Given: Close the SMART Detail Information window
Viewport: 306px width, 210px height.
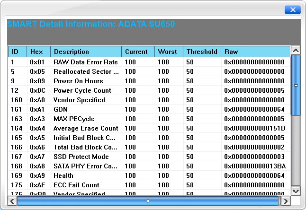Looking at the screenshot, I should click(293, 9).
